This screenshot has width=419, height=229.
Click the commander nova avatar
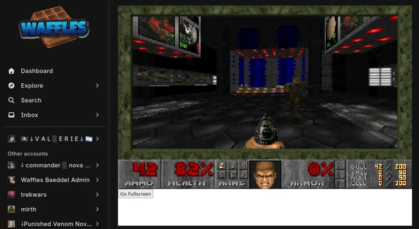[11, 165]
